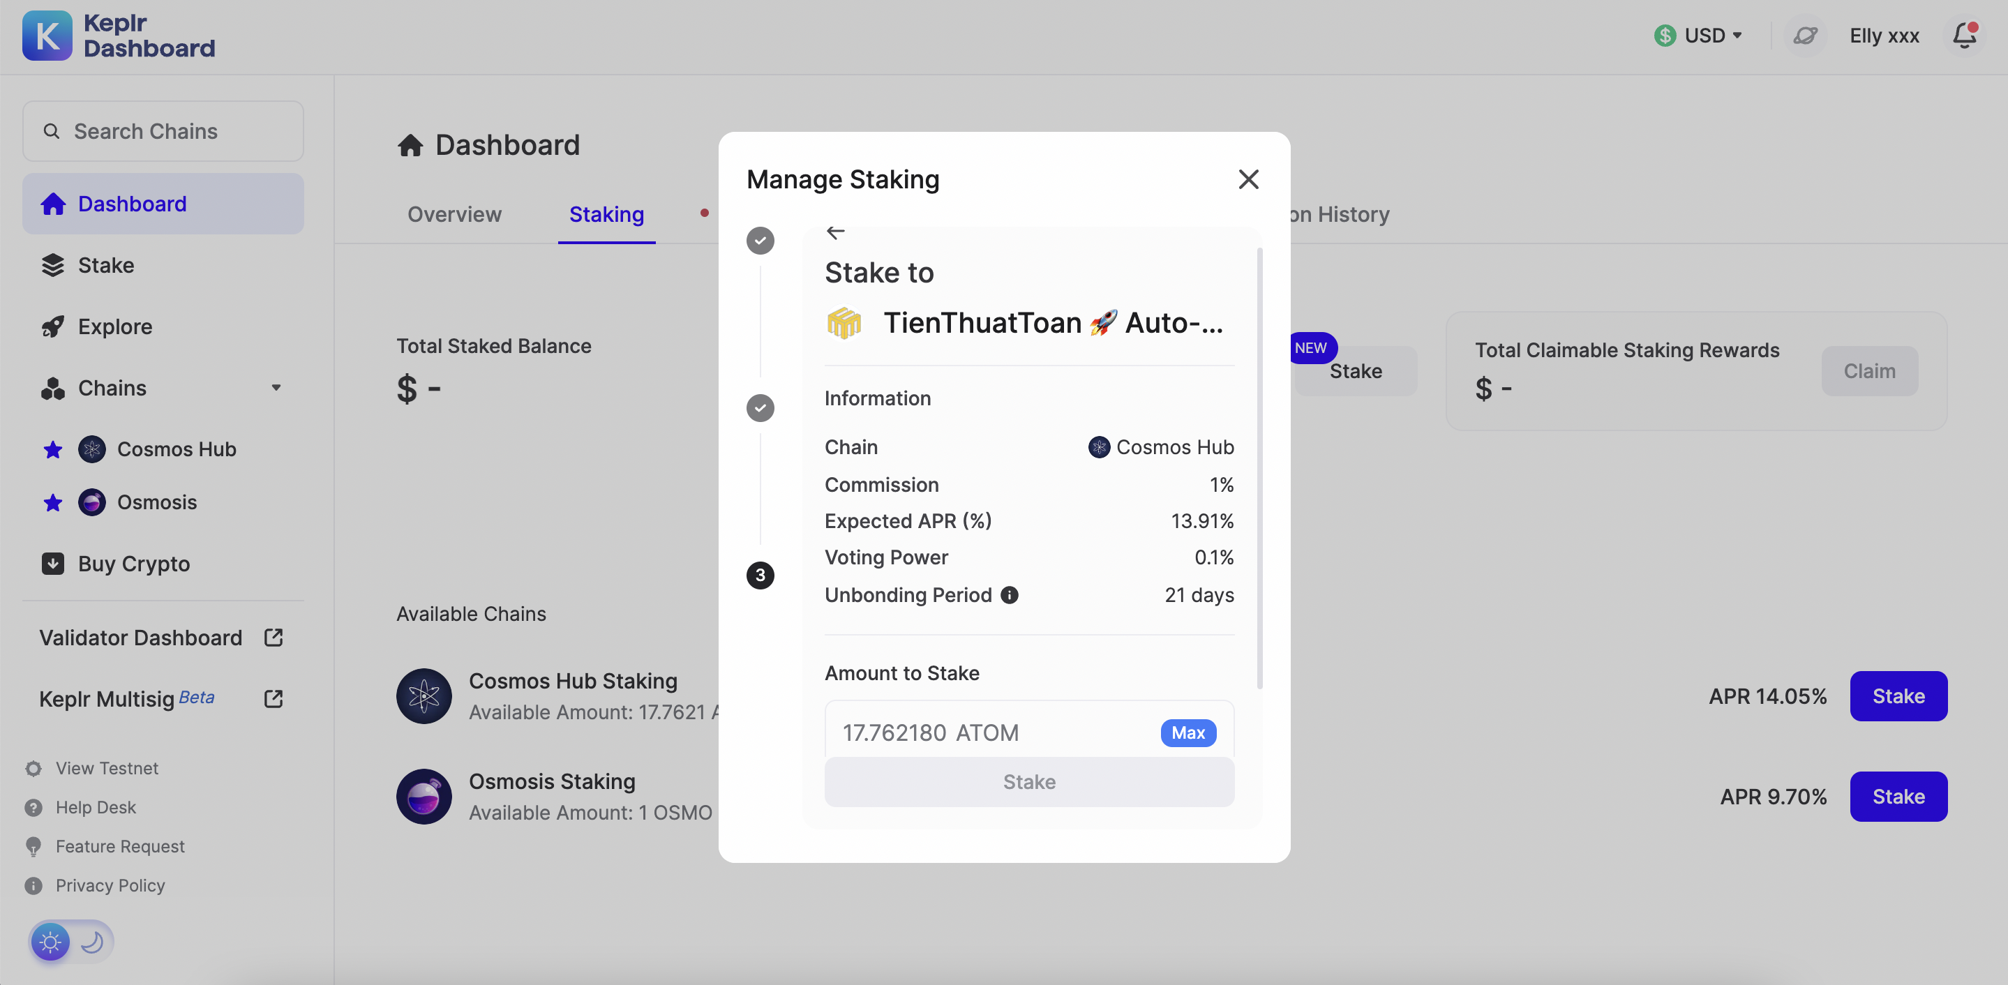The width and height of the screenshot is (2008, 985).
Task: Click the Keplr logo icon
Action: (47, 36)
